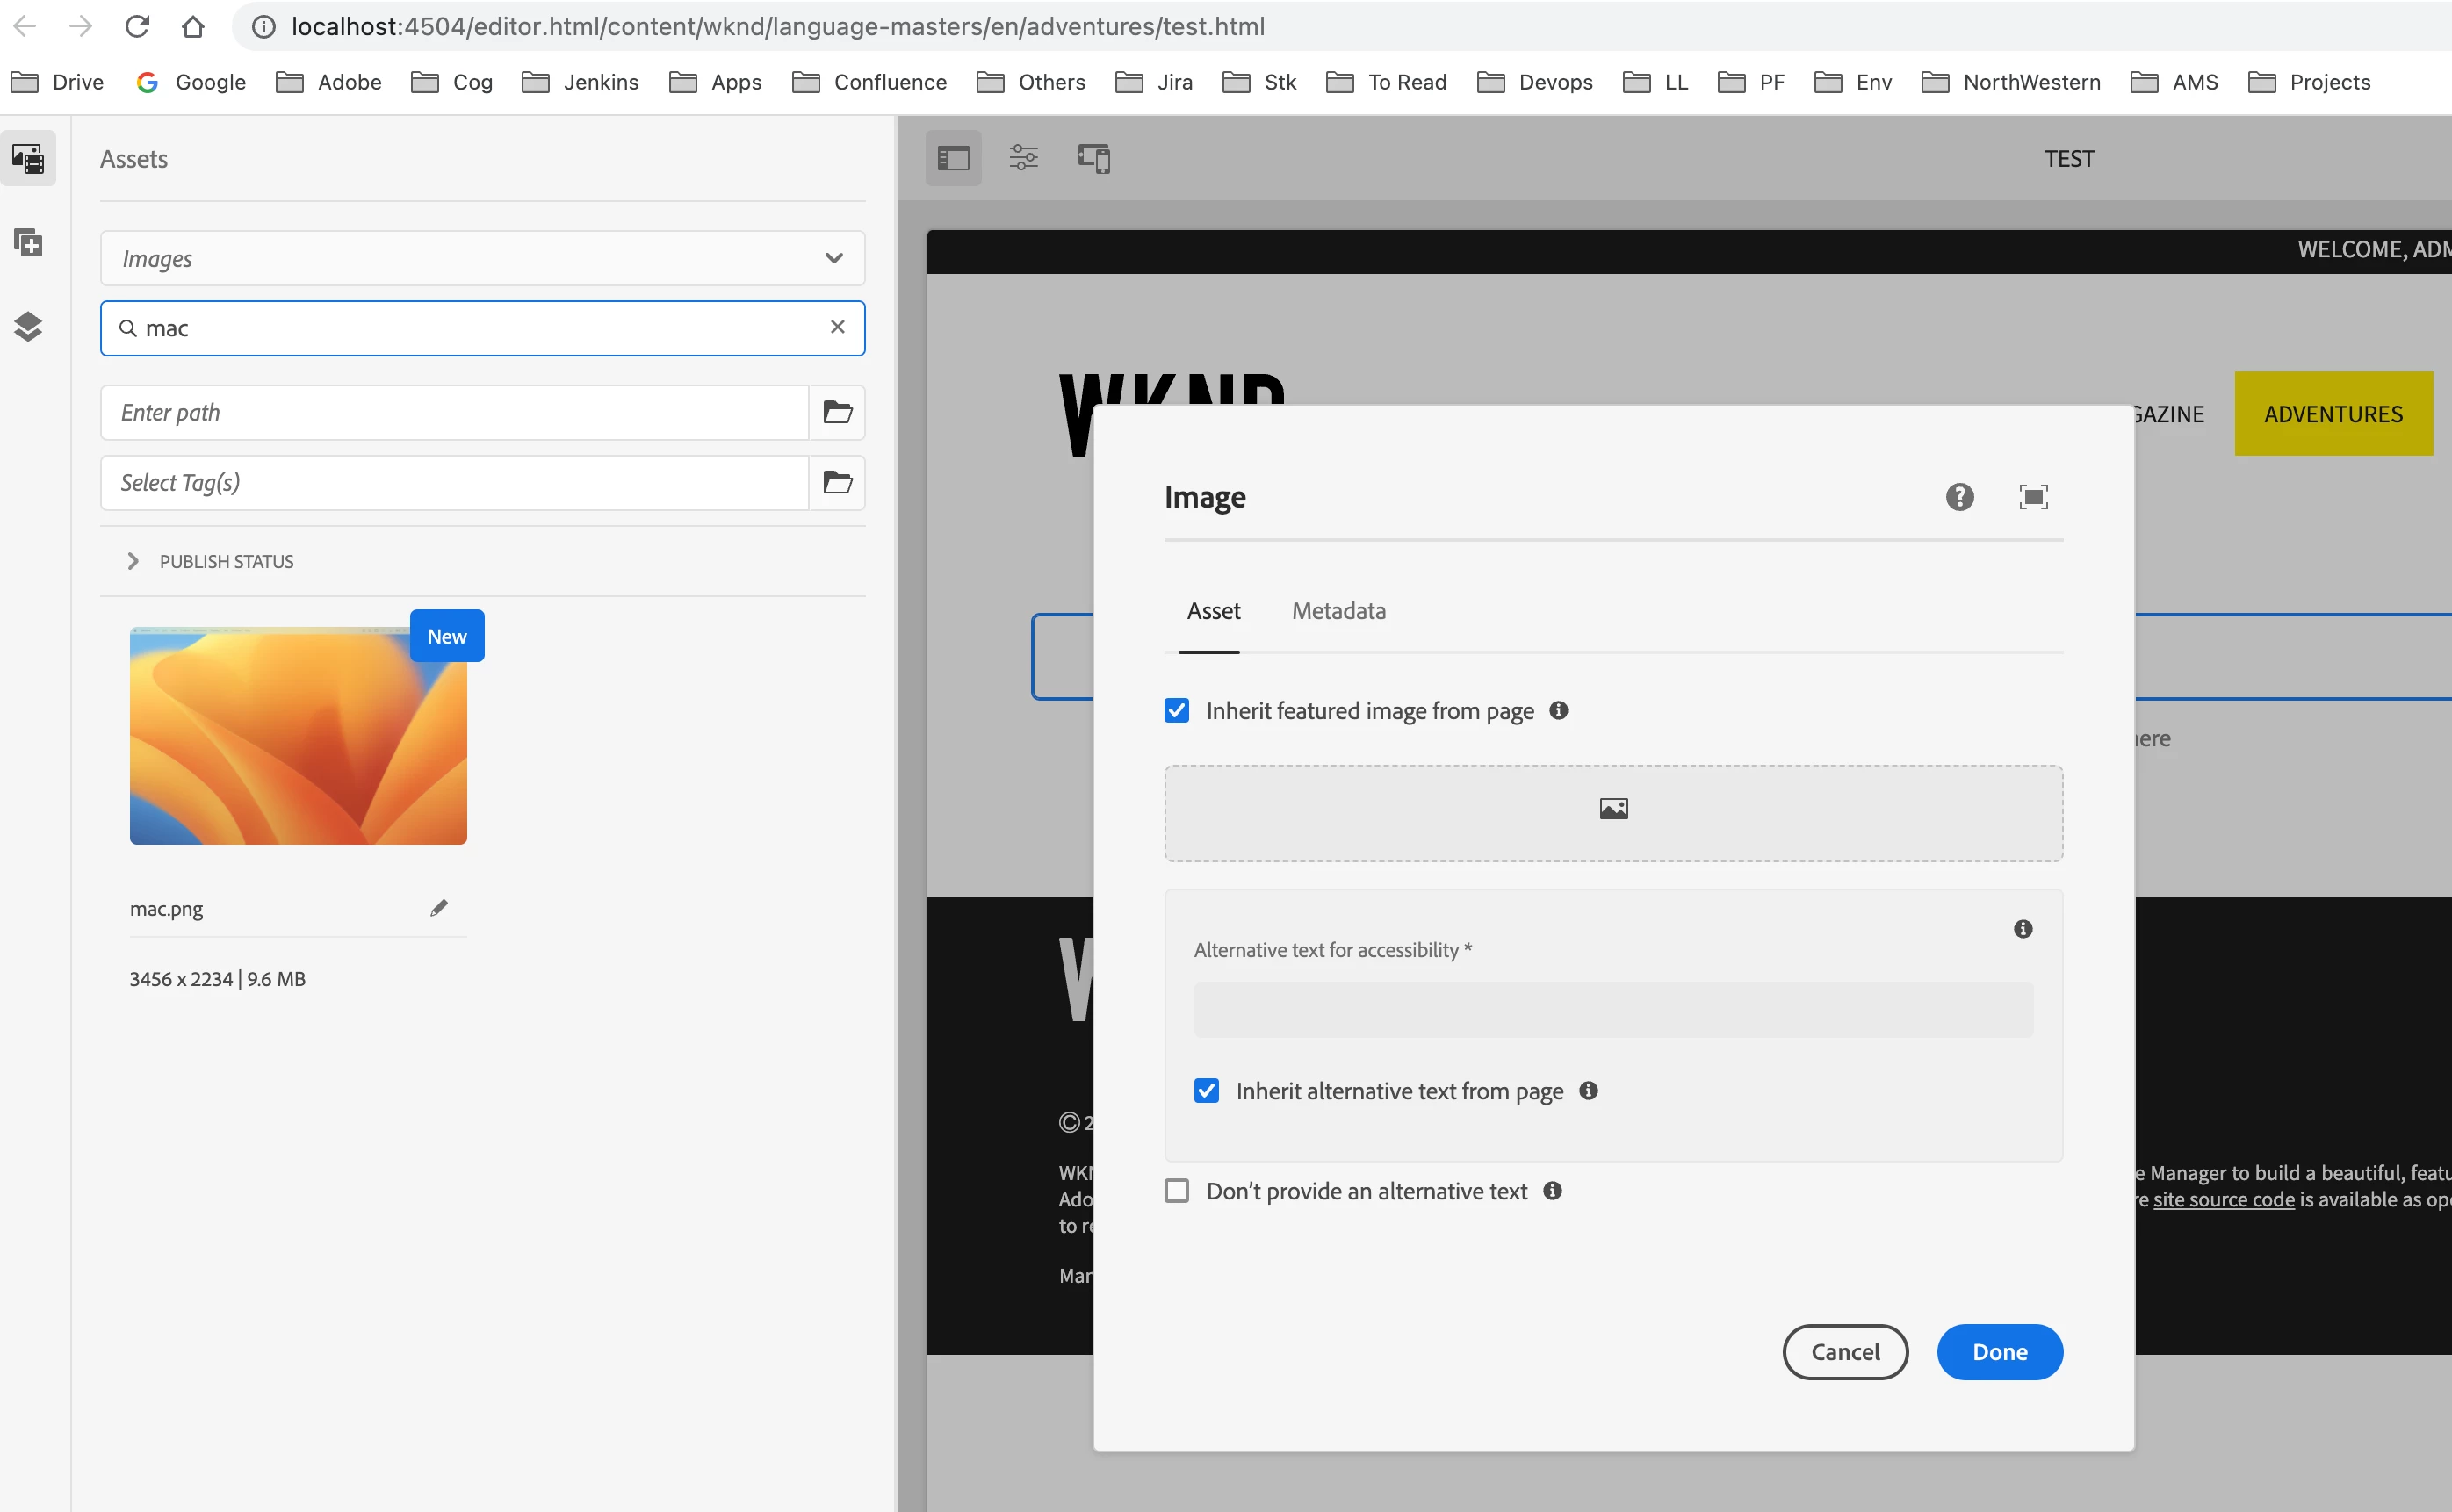Uncheck Inherit alternative text from page
The image size is (2452, 1512).
click(1207, 1091)
